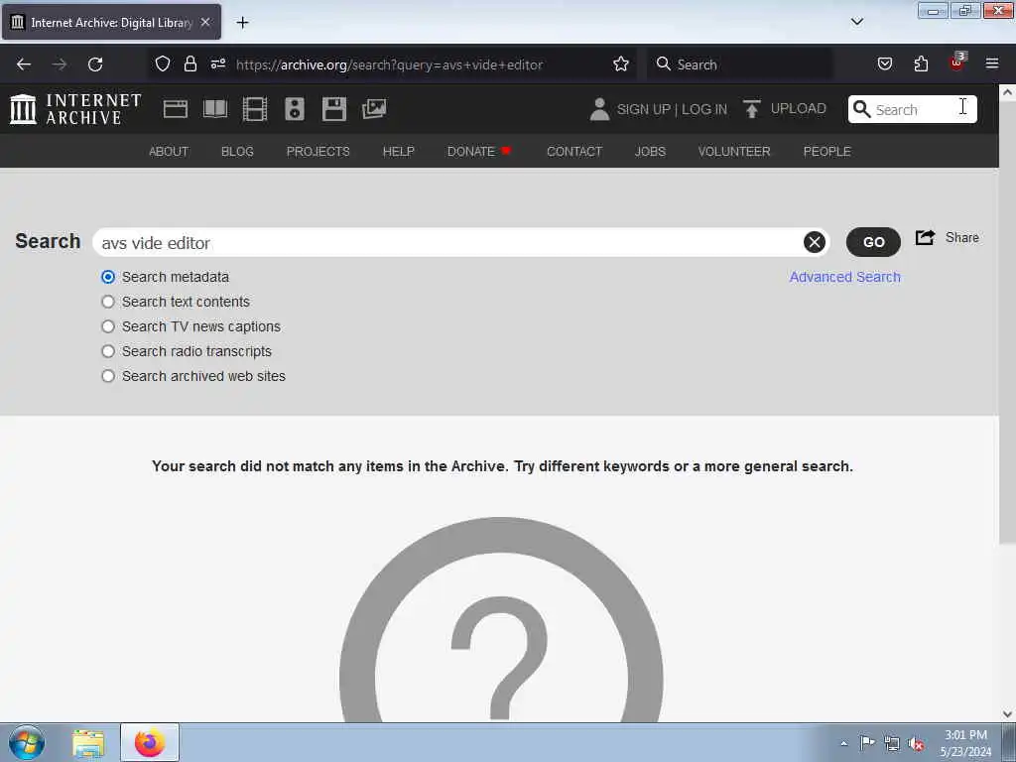Image resolution: width=1016 pixels, height=762 pixels.
Task: Select Search archived web sites option
Action: pyautogui.click(x=108, y=376)
